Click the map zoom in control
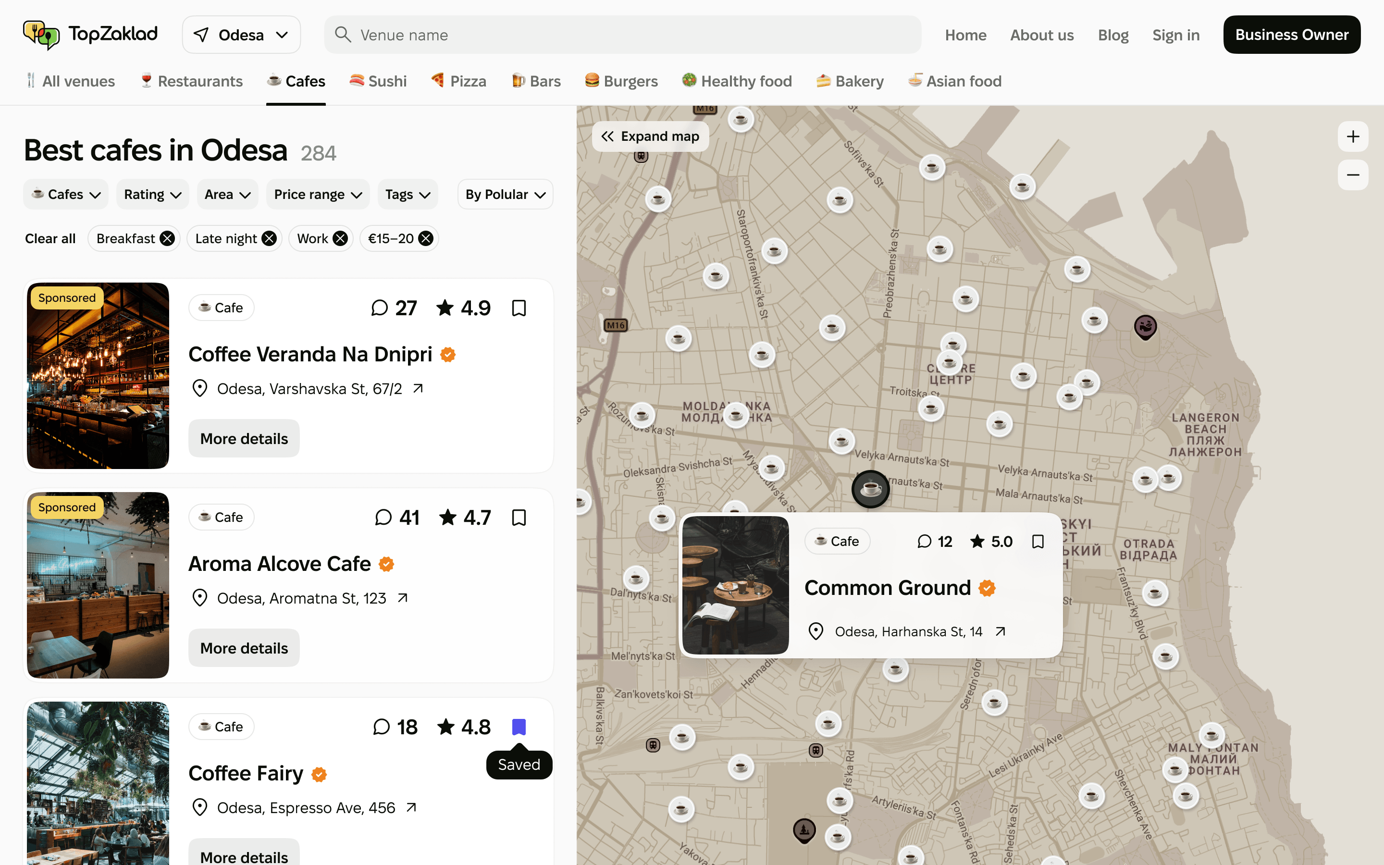Viewport: 1384px width, 865px height. coord(1353,136)
